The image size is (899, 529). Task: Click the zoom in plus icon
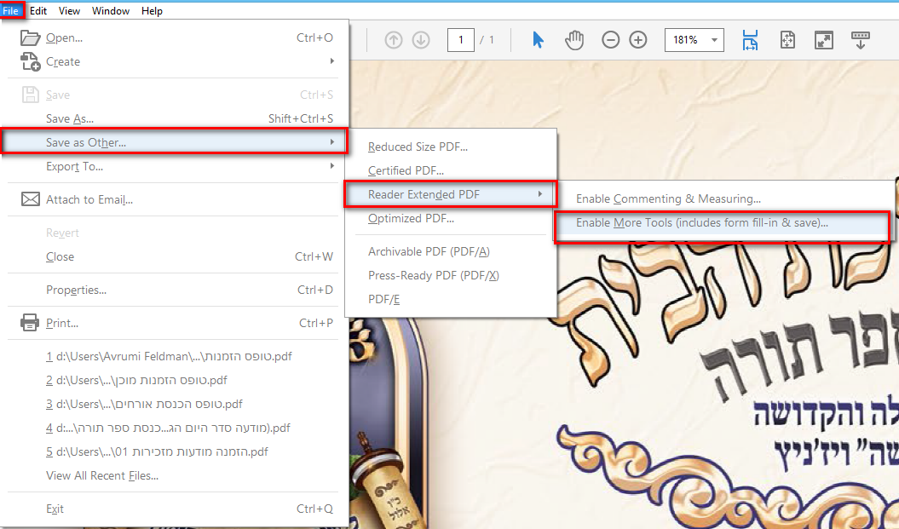tap(638, 40)
